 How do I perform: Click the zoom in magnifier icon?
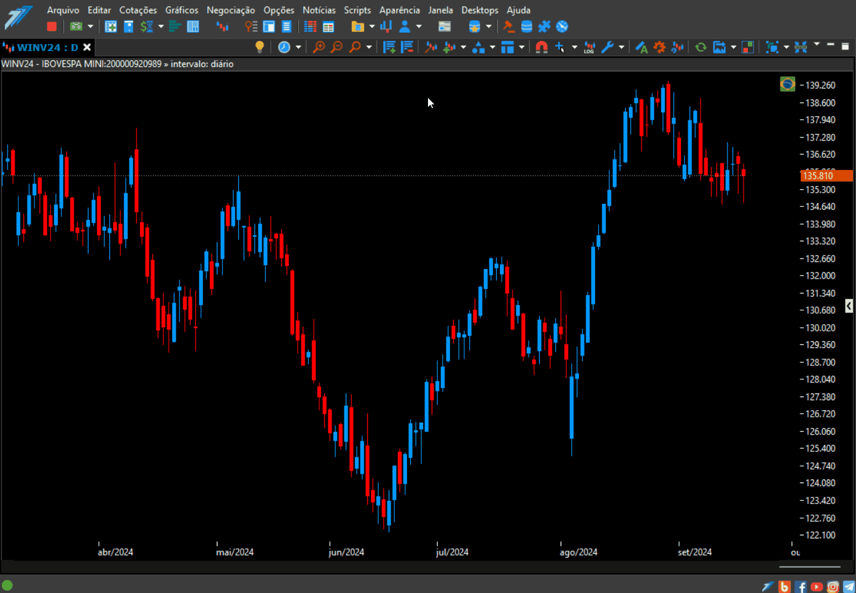pyautogui.click(x=319, y=47)
